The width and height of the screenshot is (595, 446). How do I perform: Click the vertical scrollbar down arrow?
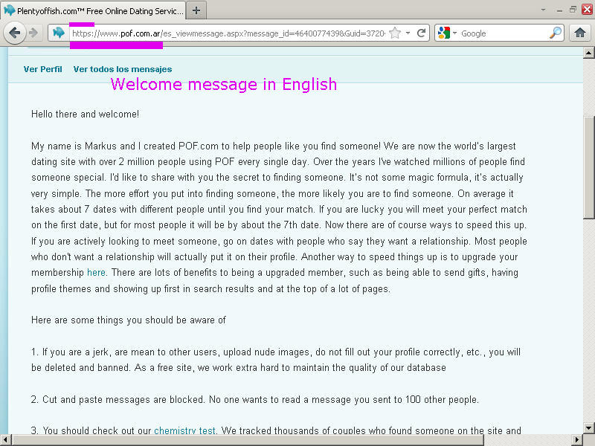tap(588, 428)
